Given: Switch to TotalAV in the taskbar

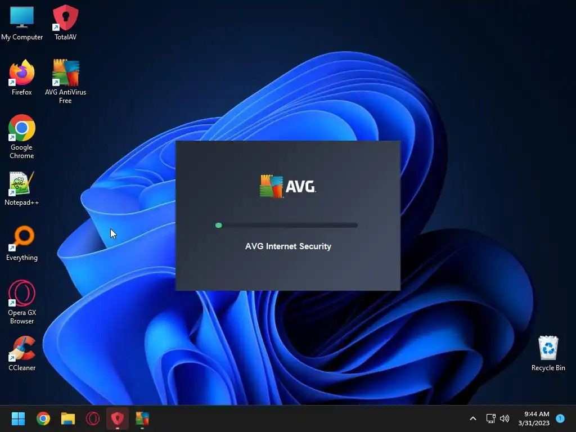Looking at the screenshot, I should tap(118, 418).
